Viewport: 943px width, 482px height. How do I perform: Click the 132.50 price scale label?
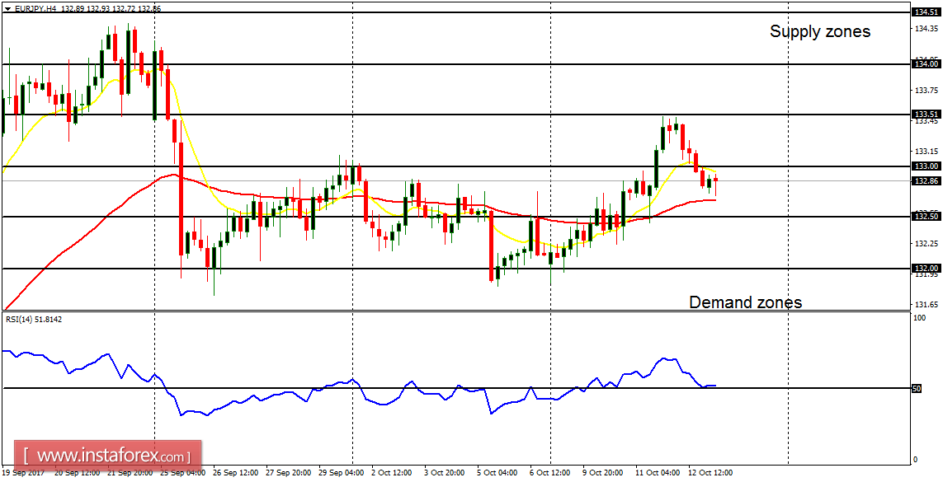[926, 217]
